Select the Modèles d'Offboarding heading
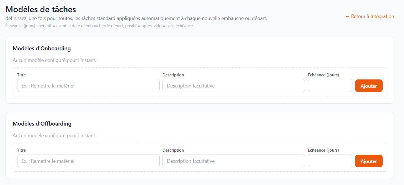 (x=42, y=124)
